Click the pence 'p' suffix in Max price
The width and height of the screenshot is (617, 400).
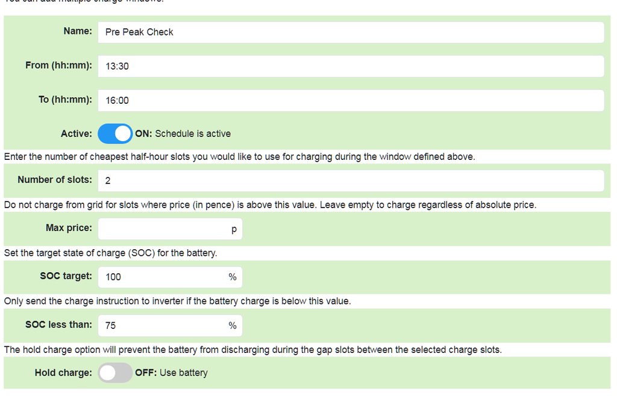[234, 229]
